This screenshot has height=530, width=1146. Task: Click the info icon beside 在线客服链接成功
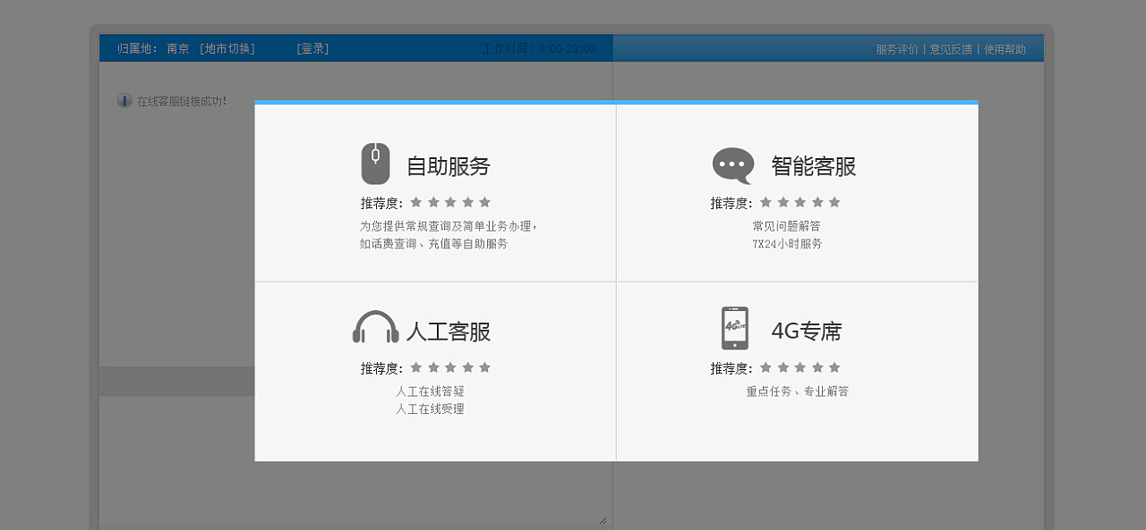(124, 101)
